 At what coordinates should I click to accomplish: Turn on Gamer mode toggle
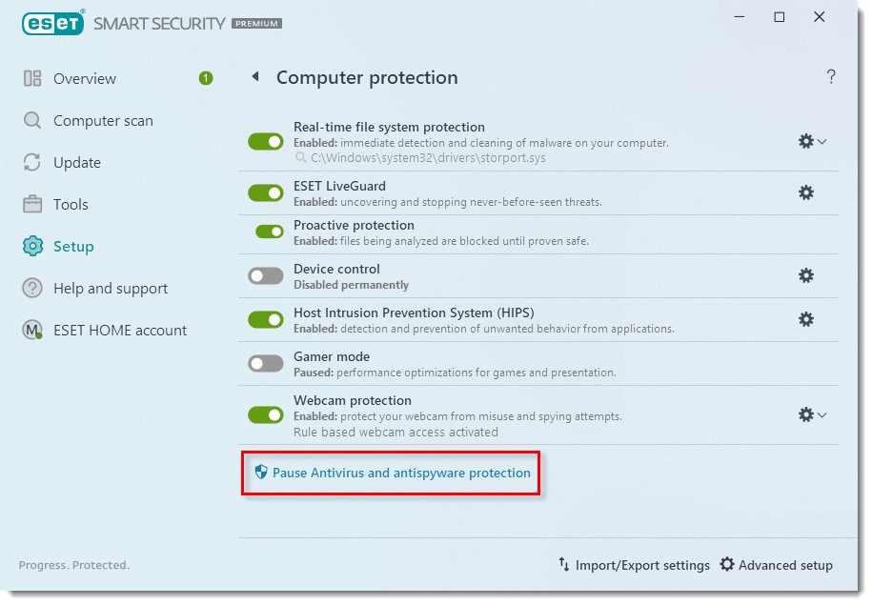pyautogui.click(x=266, y=363)
